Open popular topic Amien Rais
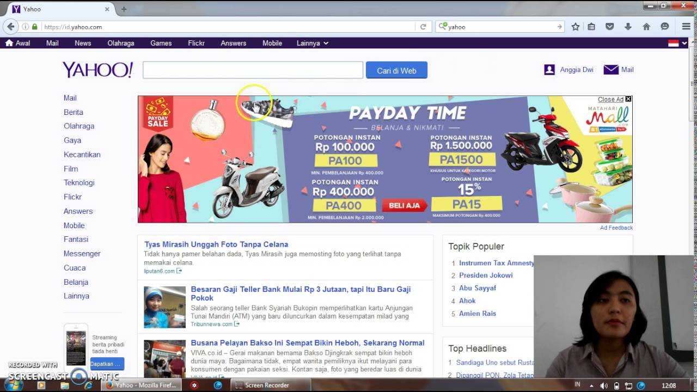697x392 pixels. click(478, 313)
